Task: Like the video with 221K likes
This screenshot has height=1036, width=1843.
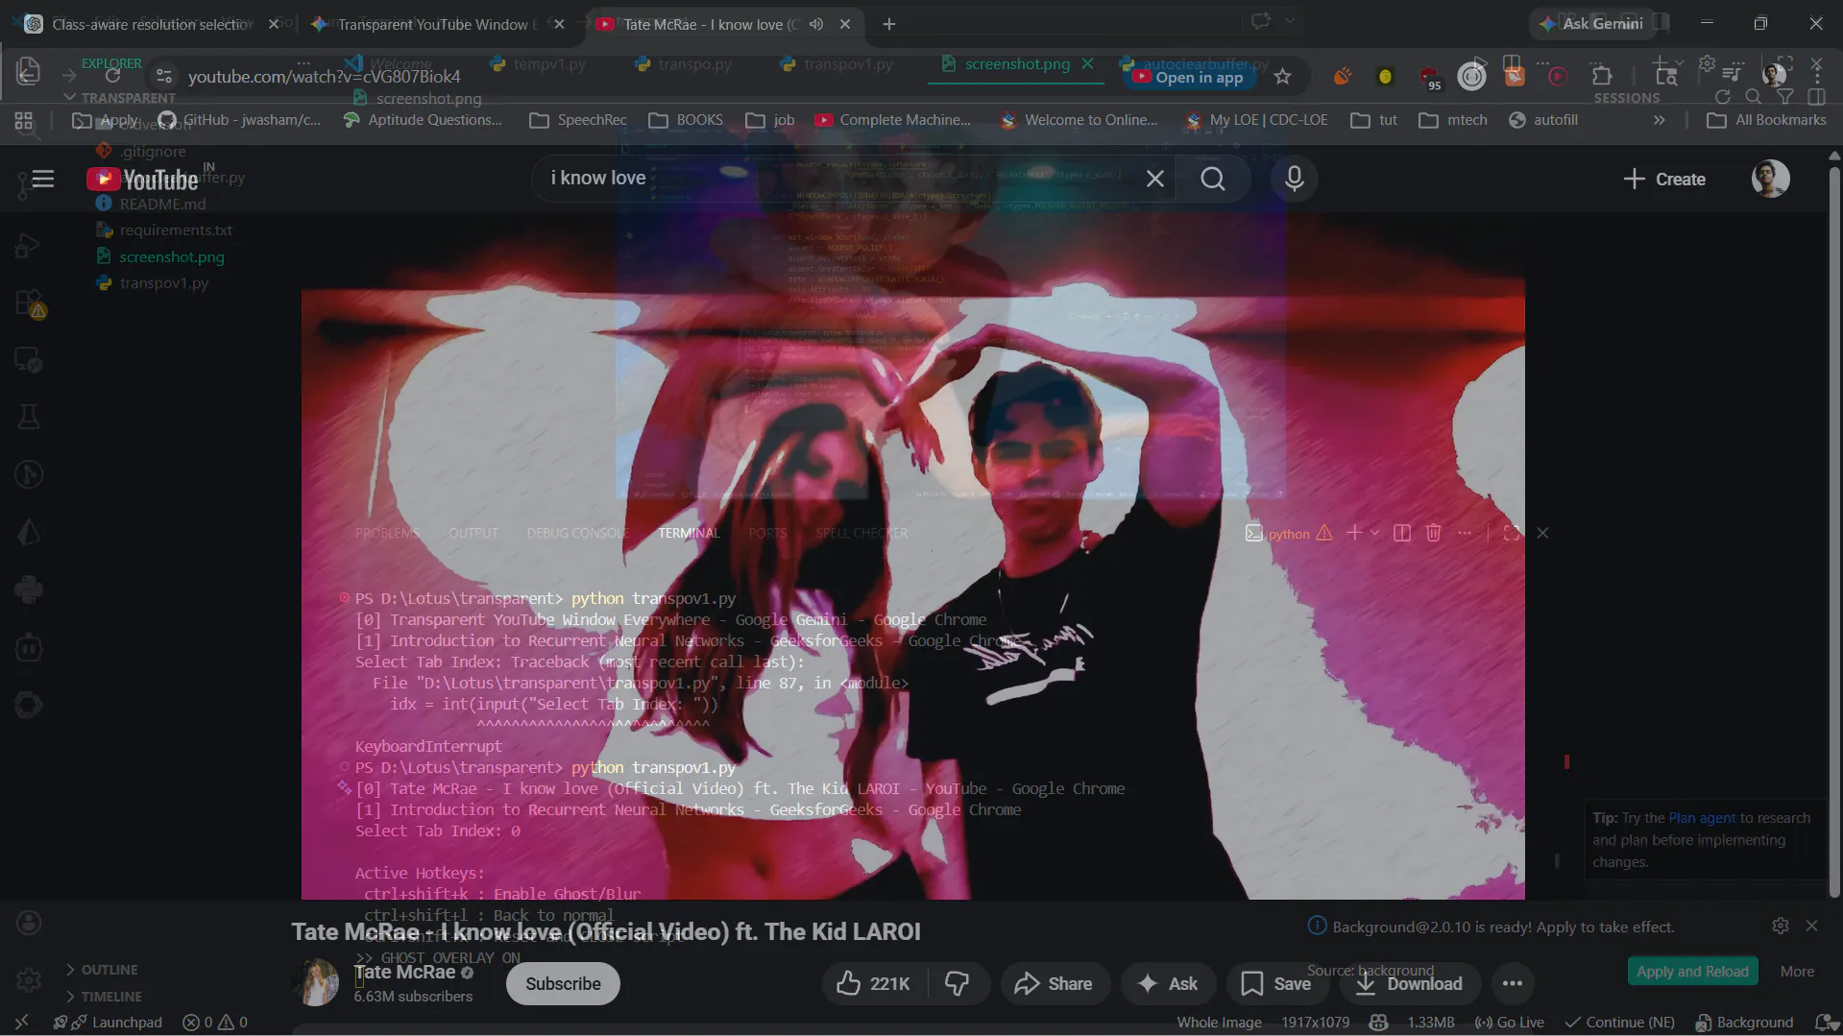Action: (x=873, y=983)
